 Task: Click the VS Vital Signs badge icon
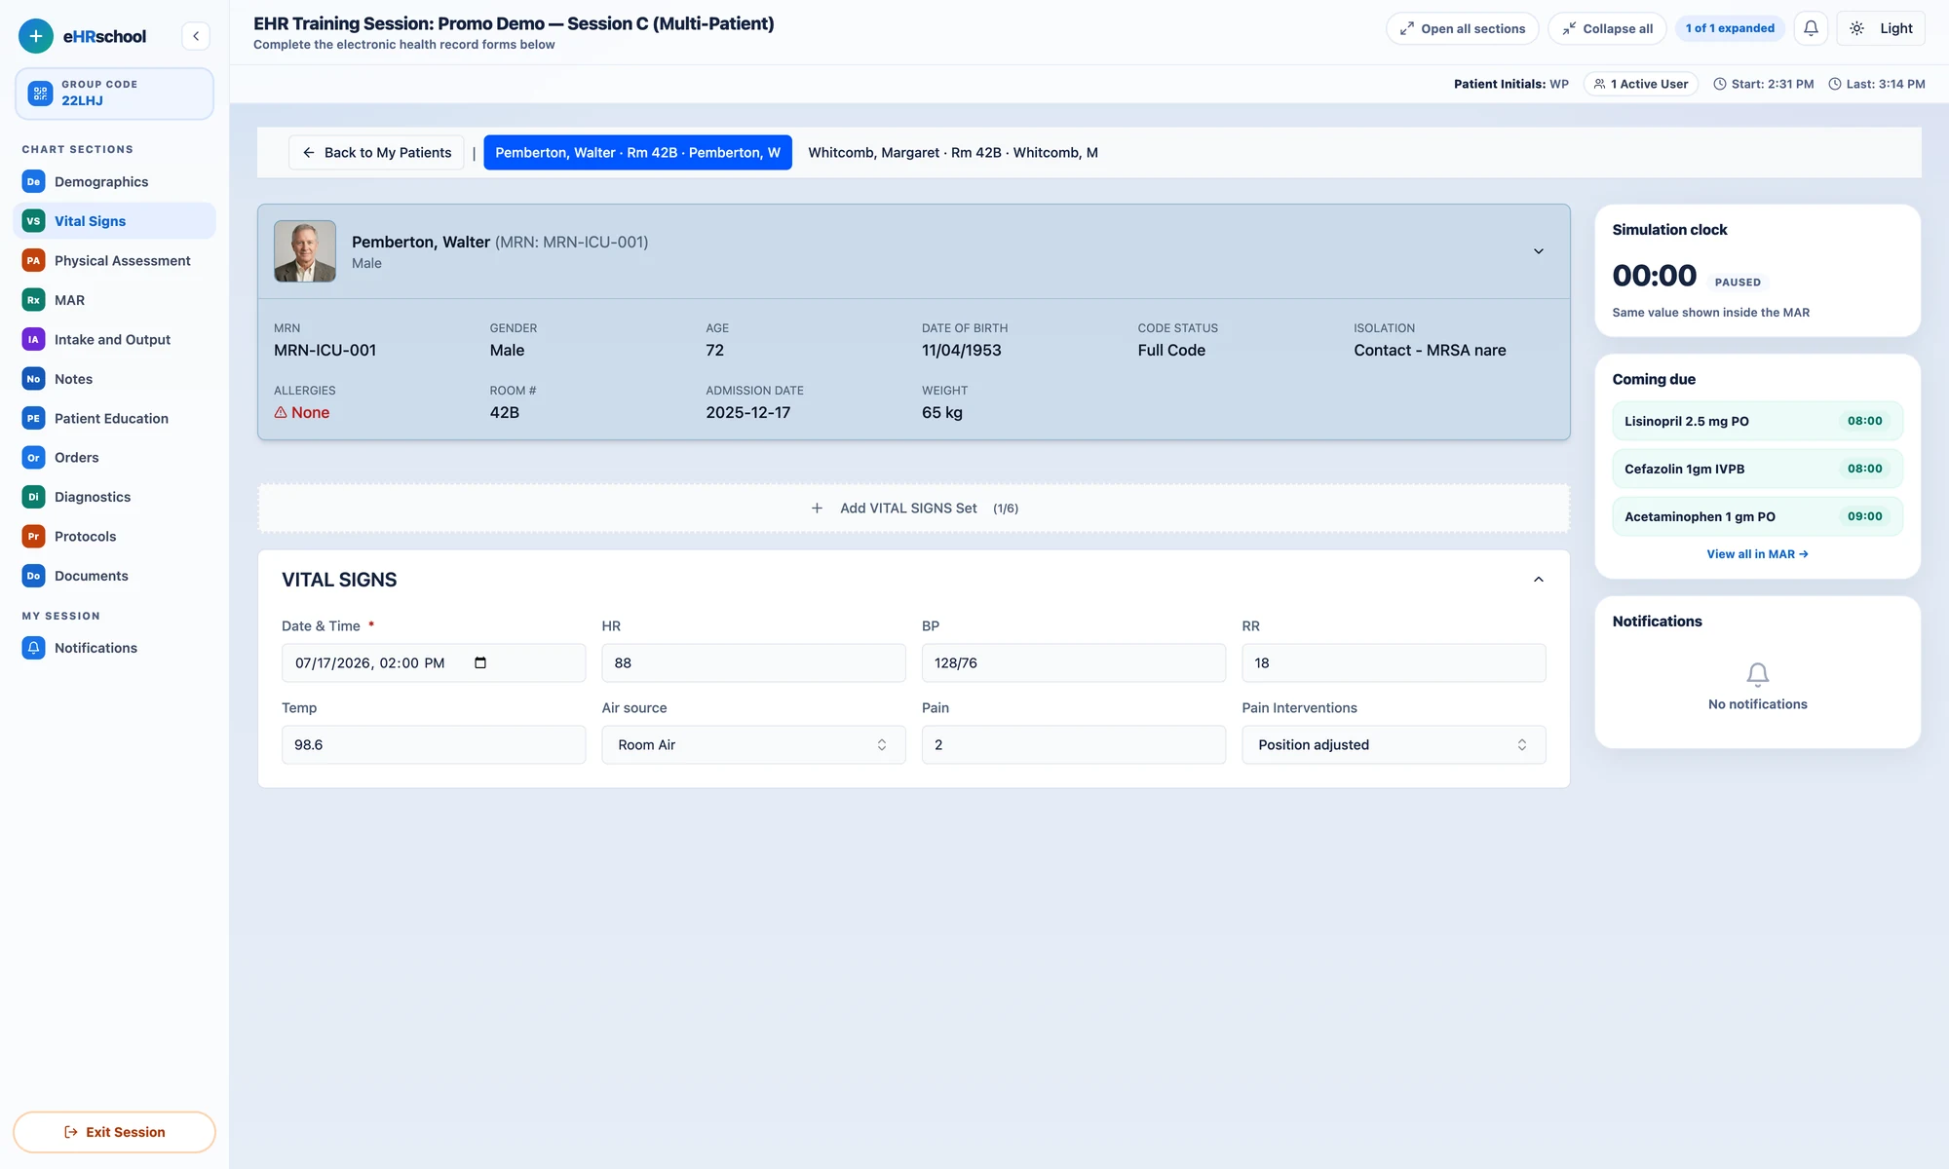(x=33, y=221)
